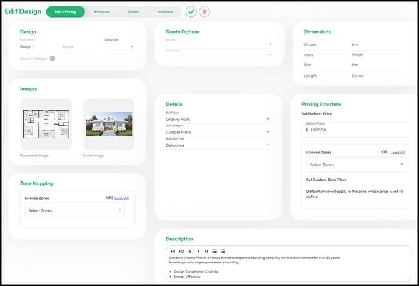The width and height of the screenshot is (419, 286).
Task: Open the Build Type Granny Flats dropdown
Action: [218, 119]
